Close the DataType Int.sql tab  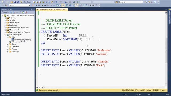click(67, 10)
